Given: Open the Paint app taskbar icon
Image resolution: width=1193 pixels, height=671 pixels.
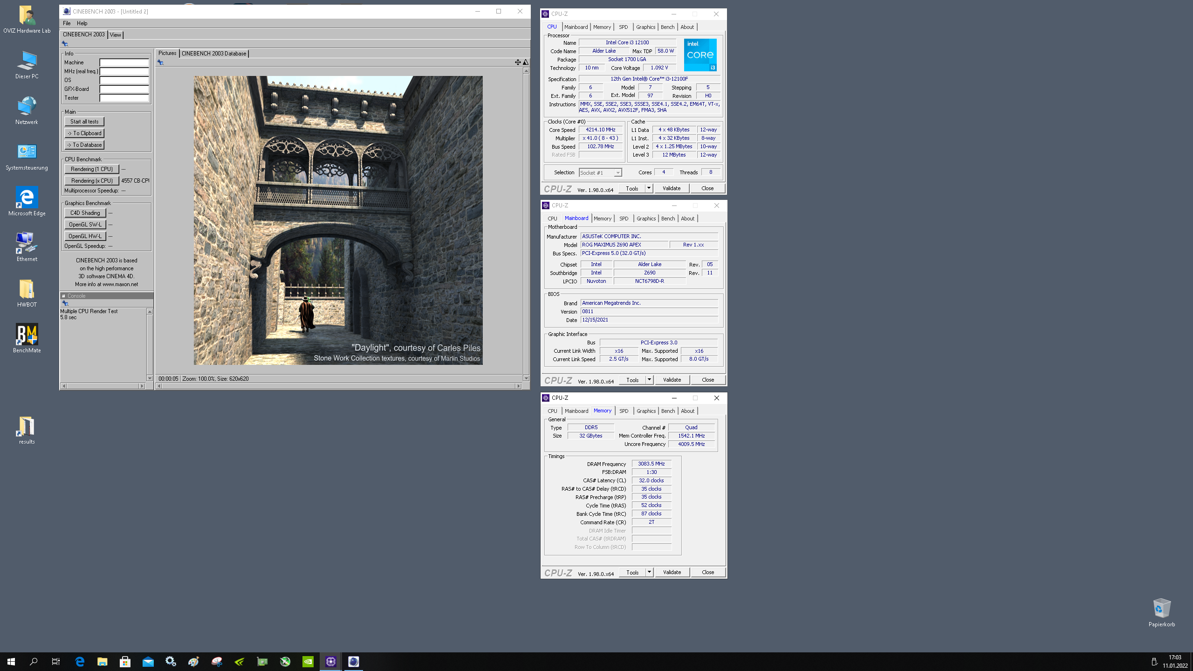Looking at the screenshot, I should pos(193,662).
